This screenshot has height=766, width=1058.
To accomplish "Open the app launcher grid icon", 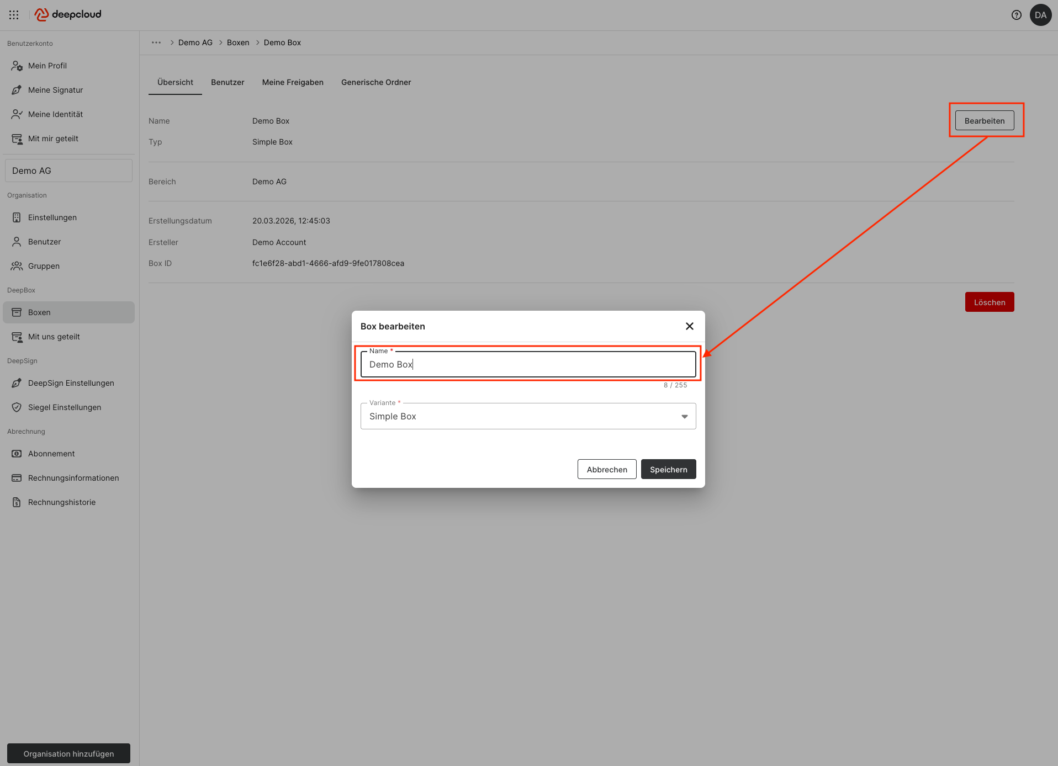I will coord(14,15).
